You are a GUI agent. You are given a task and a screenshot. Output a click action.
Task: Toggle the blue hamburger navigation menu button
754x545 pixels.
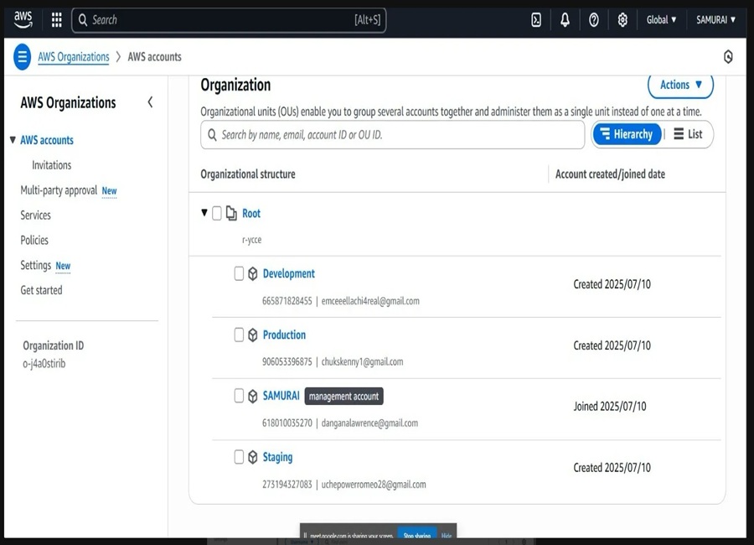[22, 57]
